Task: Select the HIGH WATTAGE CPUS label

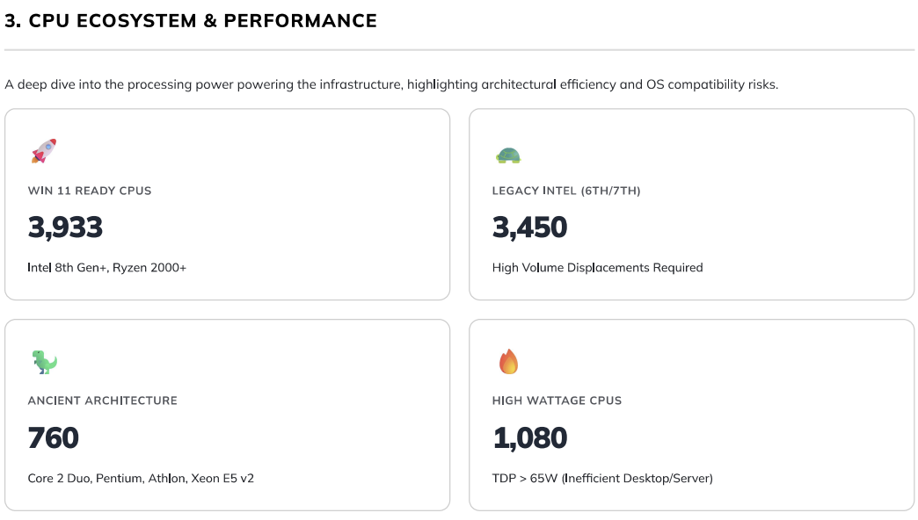Action: tap(557, 401)
